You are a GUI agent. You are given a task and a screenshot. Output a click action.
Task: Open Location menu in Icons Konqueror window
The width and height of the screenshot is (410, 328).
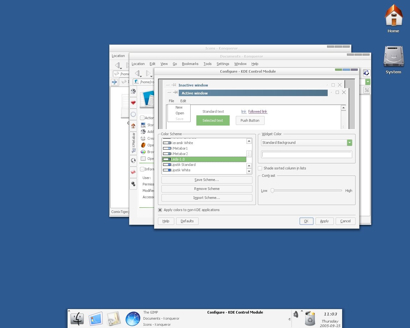coord(118,56)
